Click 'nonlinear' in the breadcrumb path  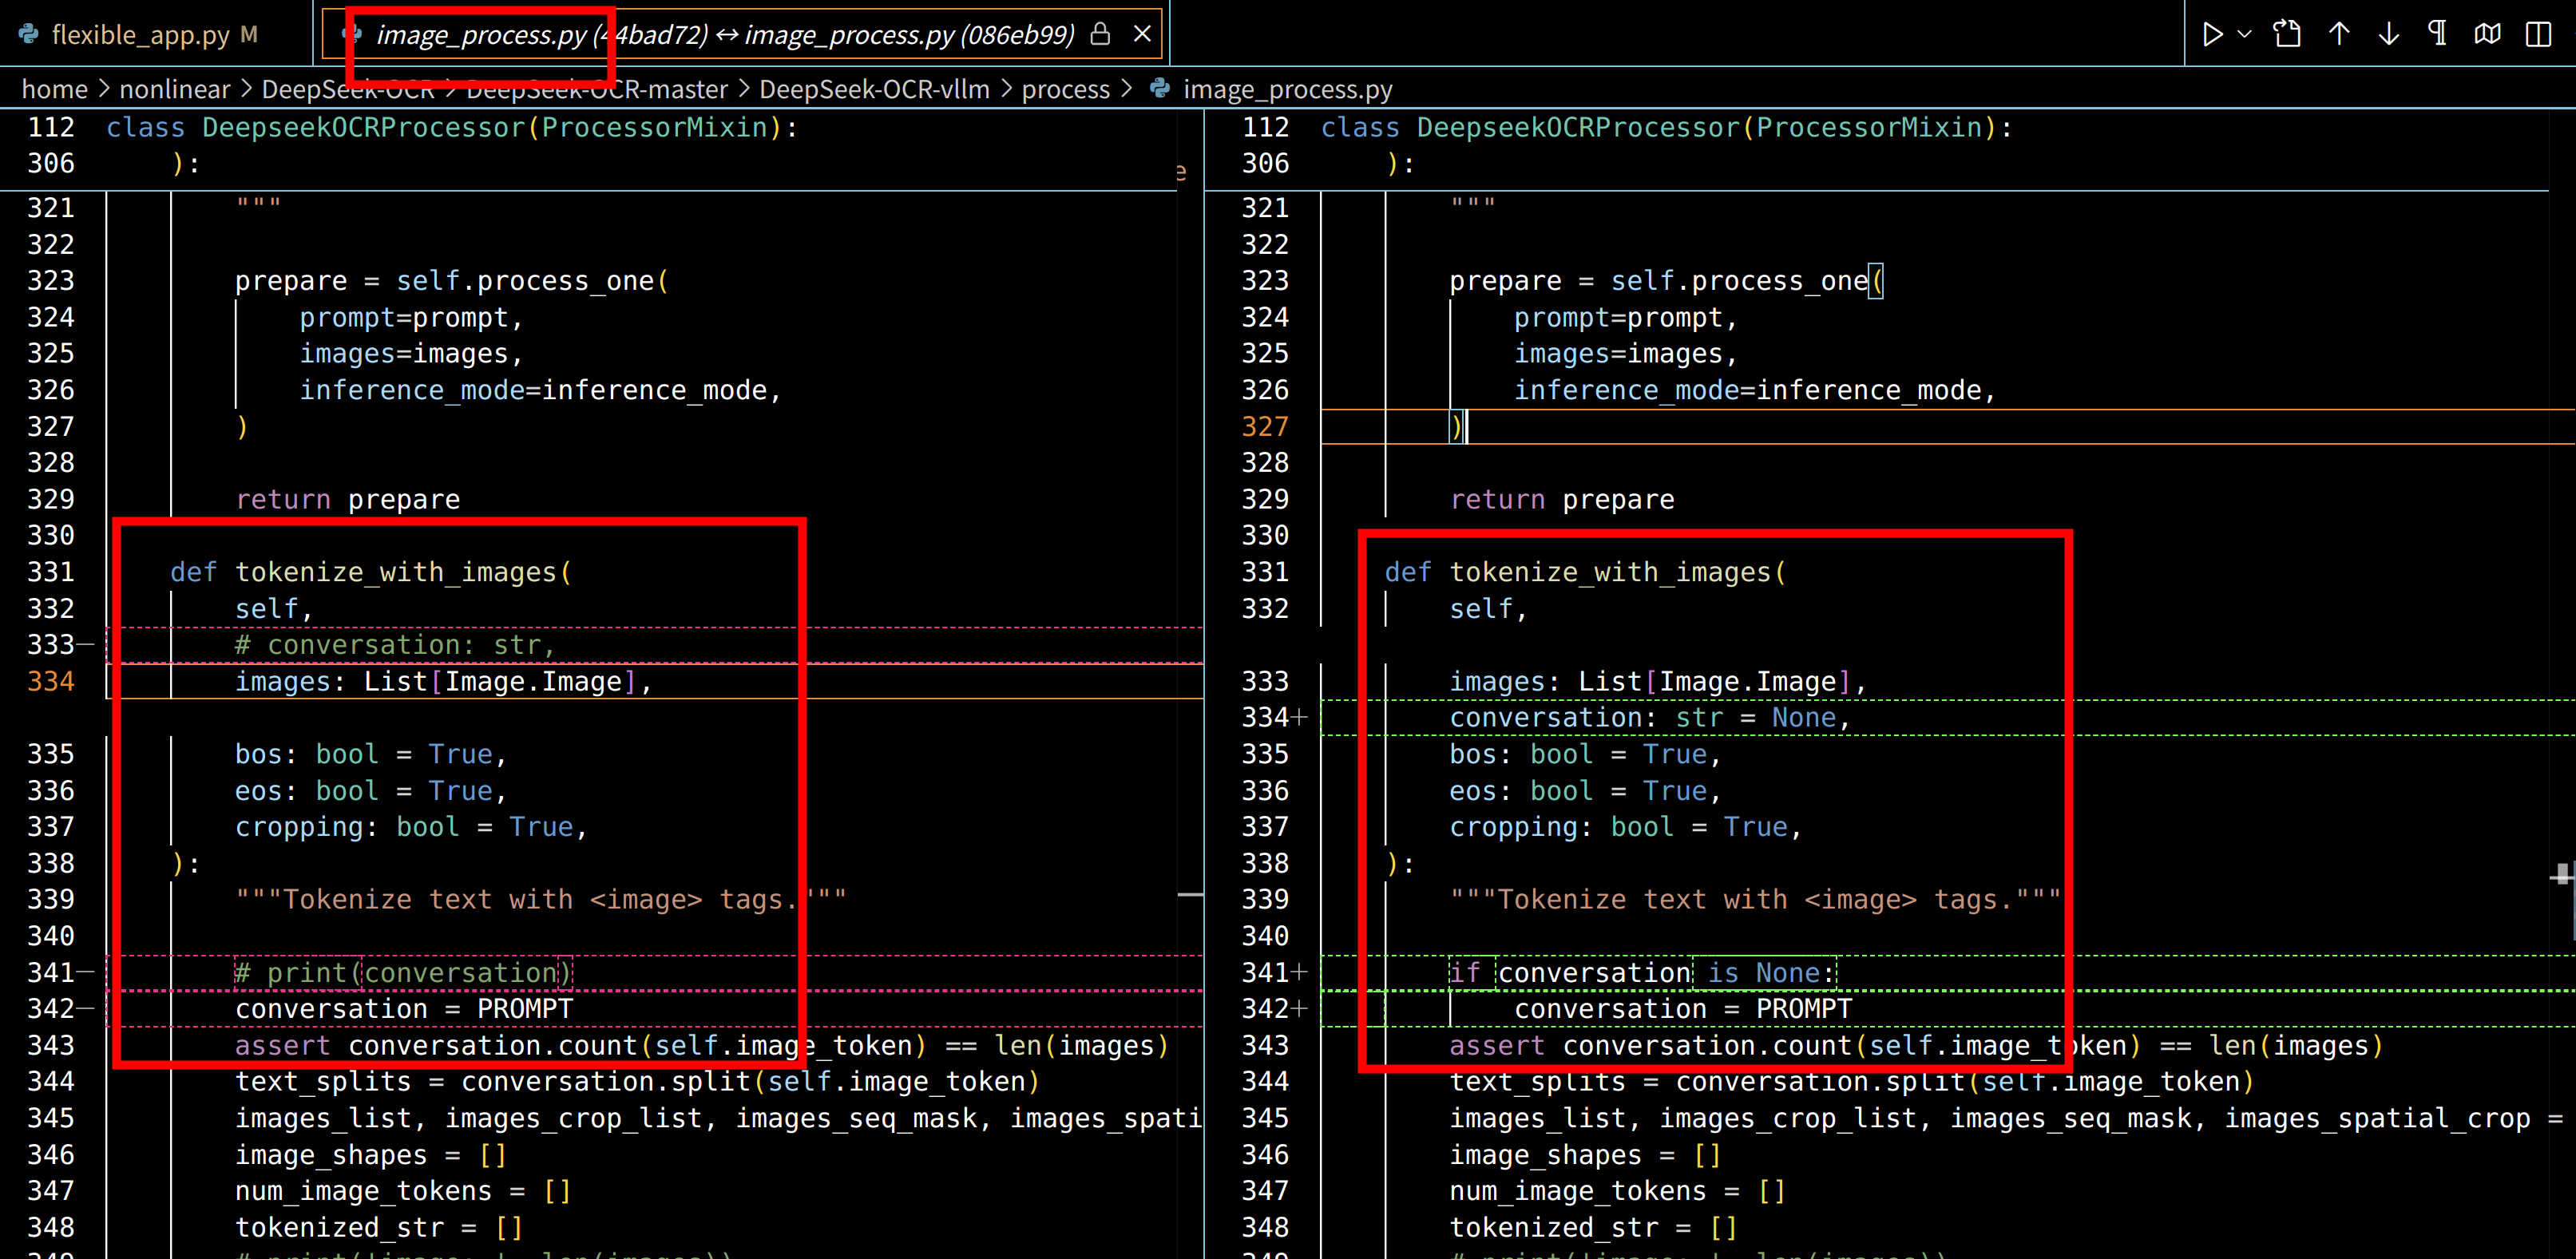174,89
